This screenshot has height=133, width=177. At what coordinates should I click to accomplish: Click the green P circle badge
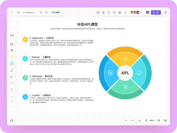point(25,78)
